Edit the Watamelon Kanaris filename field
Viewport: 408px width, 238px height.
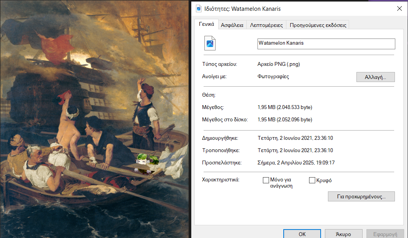(x=326, y=44)
